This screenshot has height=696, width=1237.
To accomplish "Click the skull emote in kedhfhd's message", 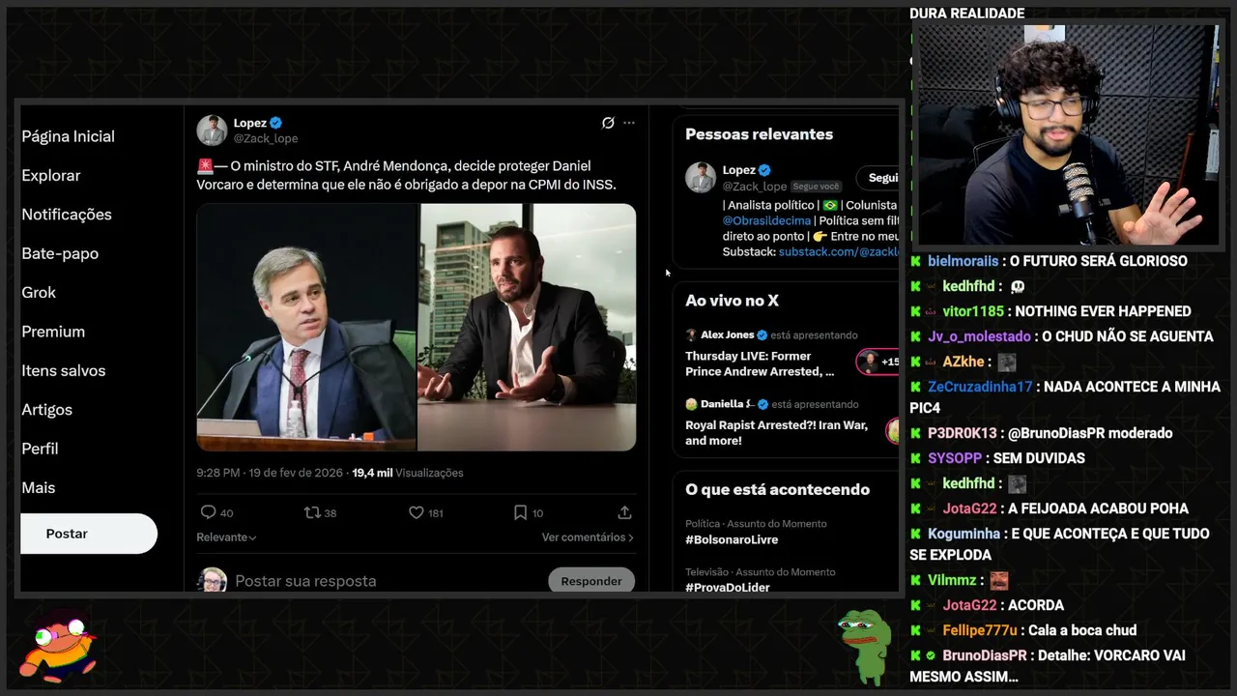I will coord(1017,287).
